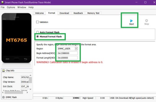Screen dimensions: 156x102
Task: Click the MT6765 phone image
Action: [x=16, y=38]
